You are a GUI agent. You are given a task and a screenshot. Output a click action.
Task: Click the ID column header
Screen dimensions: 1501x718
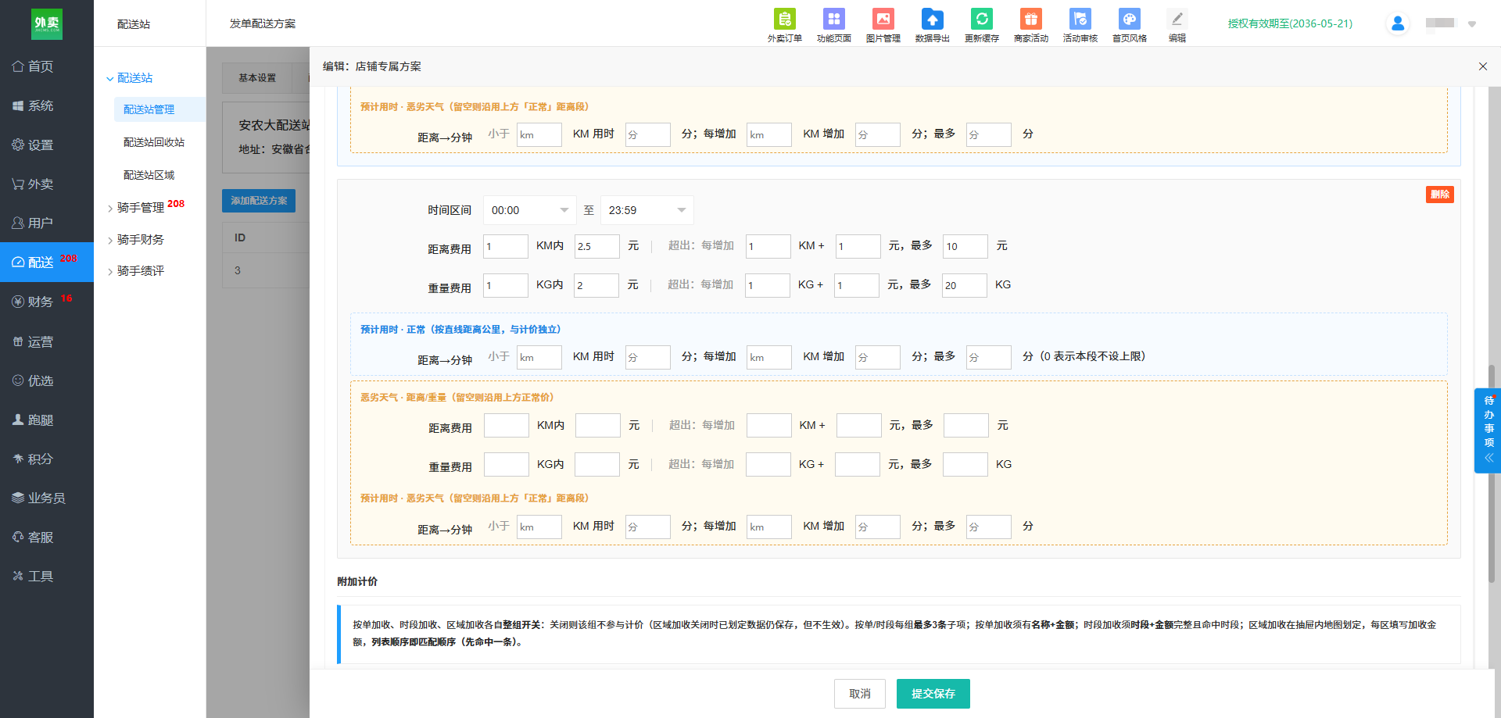(240, 238)
